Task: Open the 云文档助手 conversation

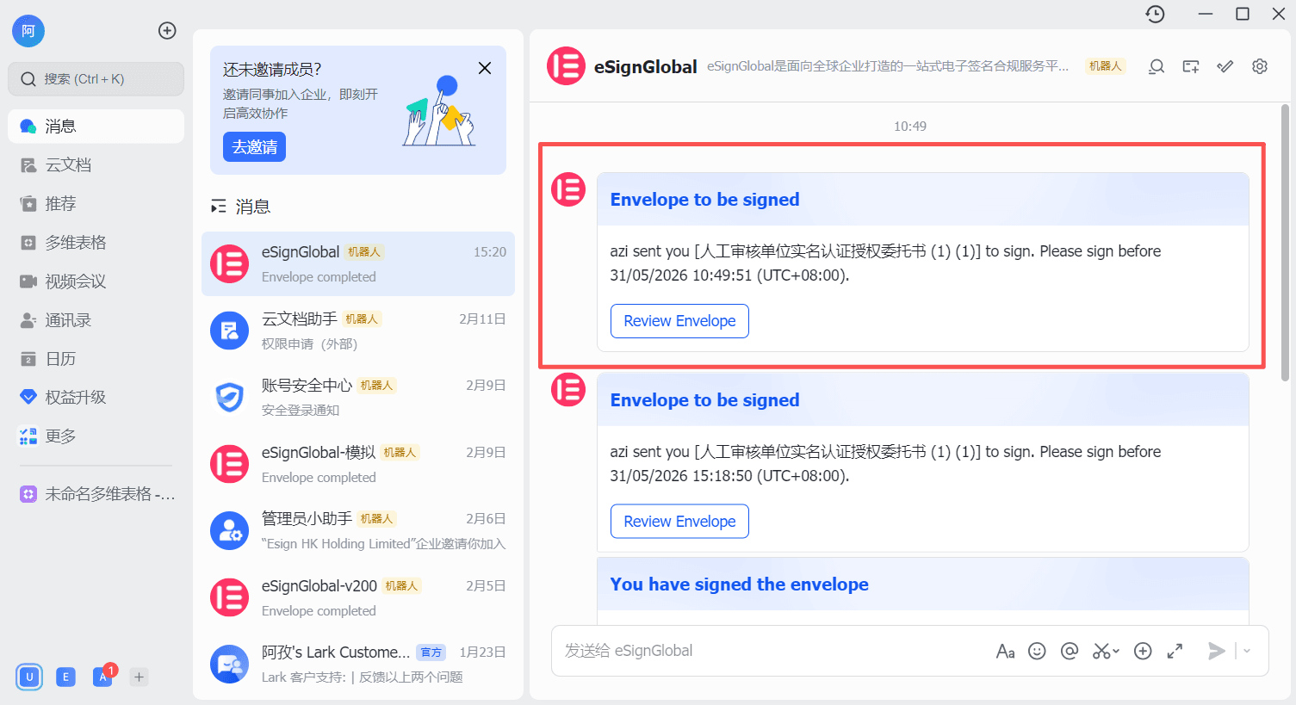Action: 357,331
